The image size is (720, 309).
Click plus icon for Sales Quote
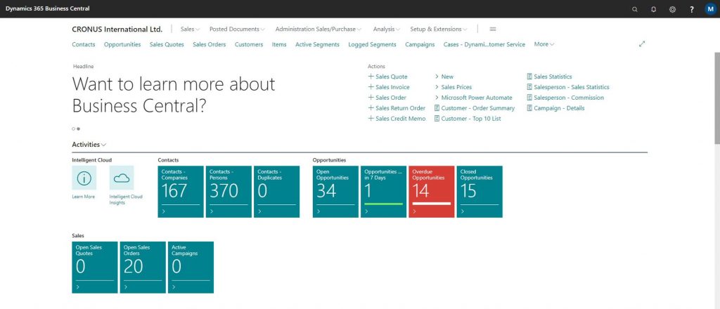[371, 77]
